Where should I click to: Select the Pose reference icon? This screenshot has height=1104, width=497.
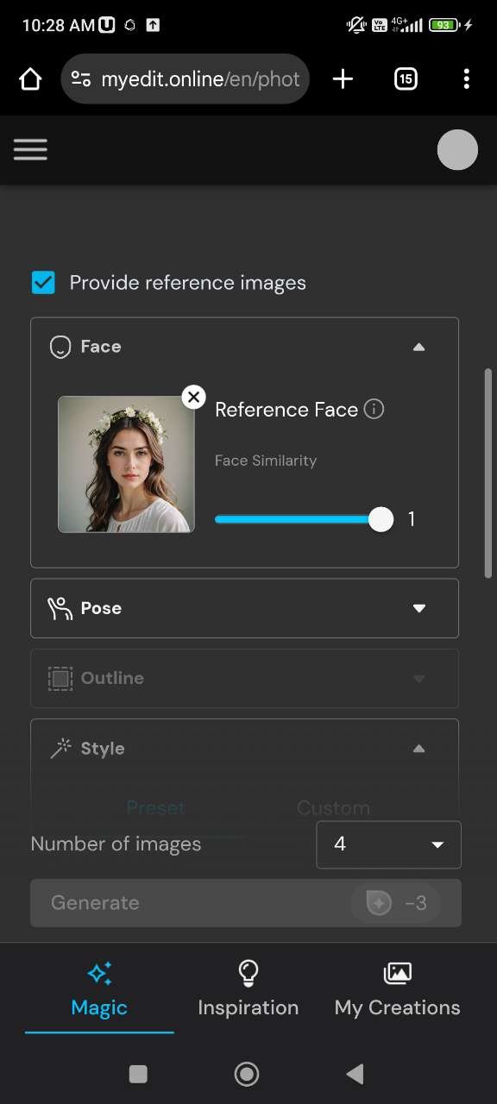(60, 608)
